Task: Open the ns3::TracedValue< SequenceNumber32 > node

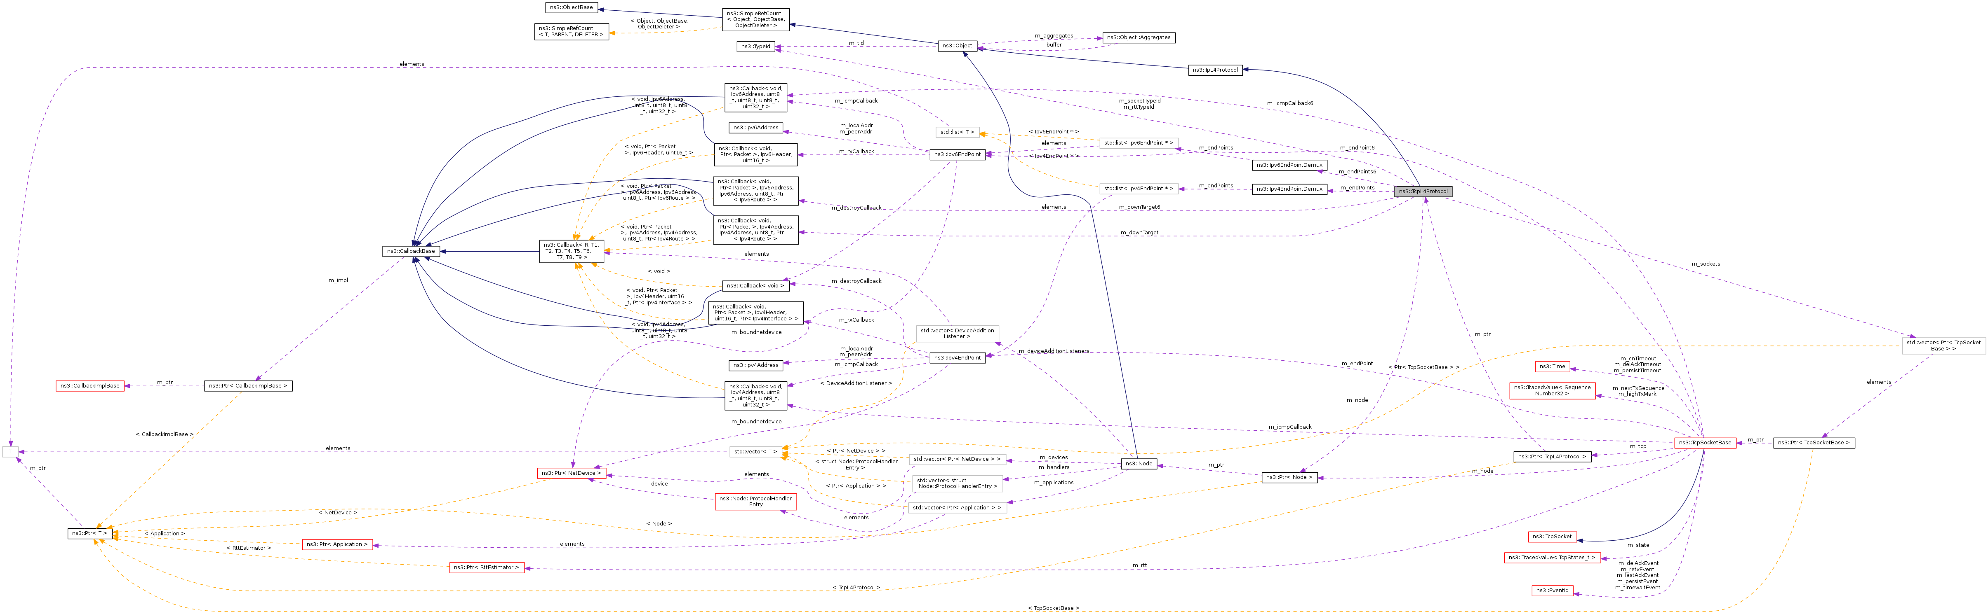Action: 1552,390
